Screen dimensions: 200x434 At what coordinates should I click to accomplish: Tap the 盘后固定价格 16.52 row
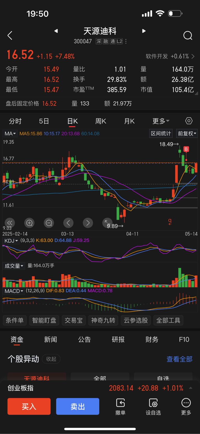[100, 103]
